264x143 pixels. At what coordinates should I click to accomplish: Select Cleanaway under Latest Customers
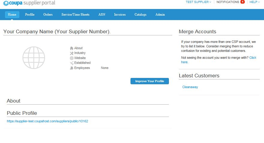[190, 87]
